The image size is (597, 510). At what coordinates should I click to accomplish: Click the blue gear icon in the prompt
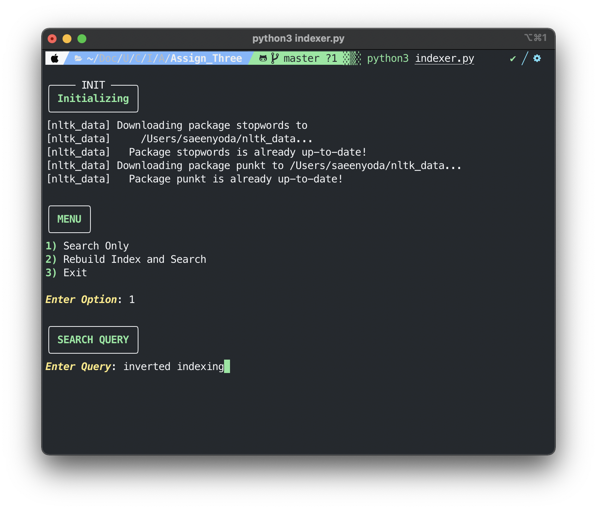[537, 58]
